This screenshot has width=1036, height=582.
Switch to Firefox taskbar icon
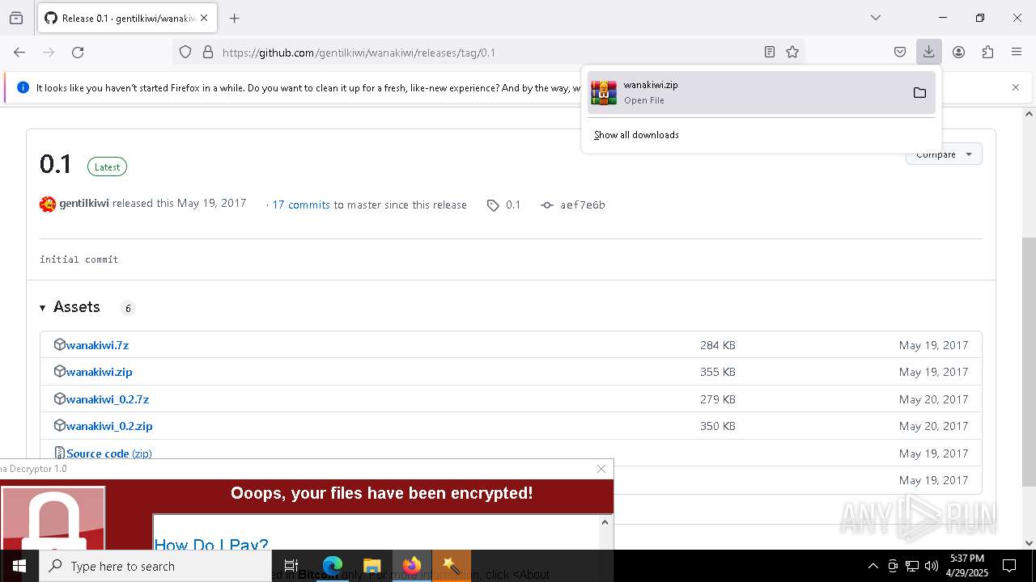coord(412,566)
